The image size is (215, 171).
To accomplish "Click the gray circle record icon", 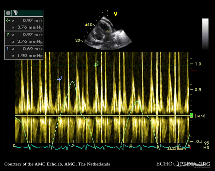I will point(8,13).
